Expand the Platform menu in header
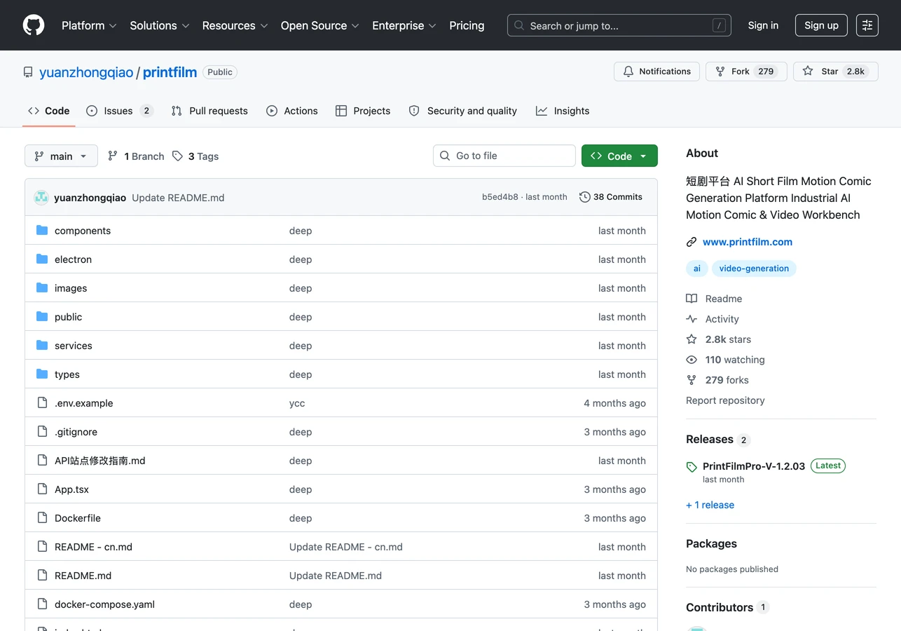901x631 pixels. (89, 25)
